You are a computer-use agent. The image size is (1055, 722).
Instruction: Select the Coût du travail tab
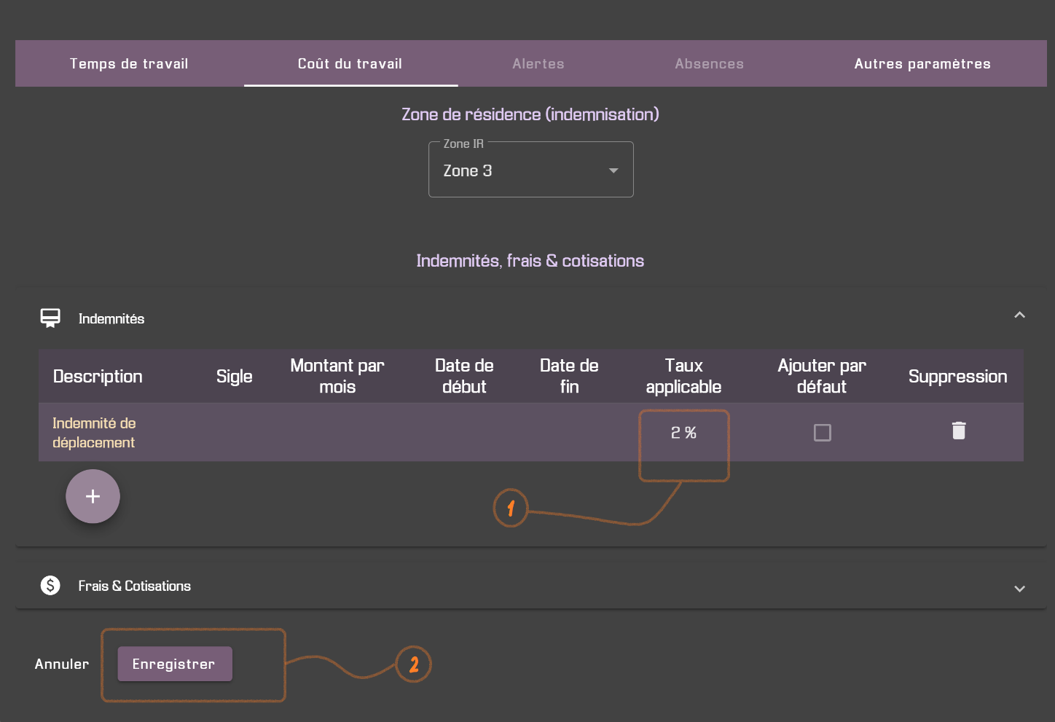coord(350,63)
